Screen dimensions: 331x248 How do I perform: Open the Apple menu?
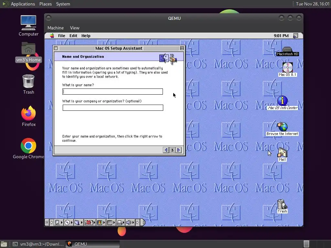pos(52,36)
